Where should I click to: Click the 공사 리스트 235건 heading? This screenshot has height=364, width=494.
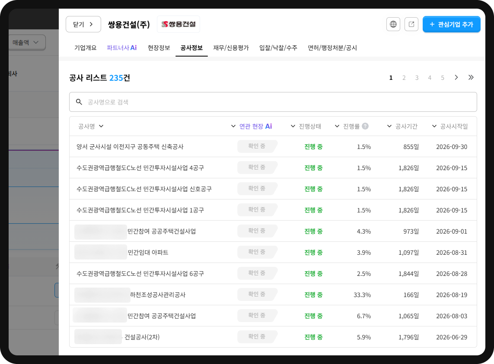pyautogui.click(x=99, y=78)
